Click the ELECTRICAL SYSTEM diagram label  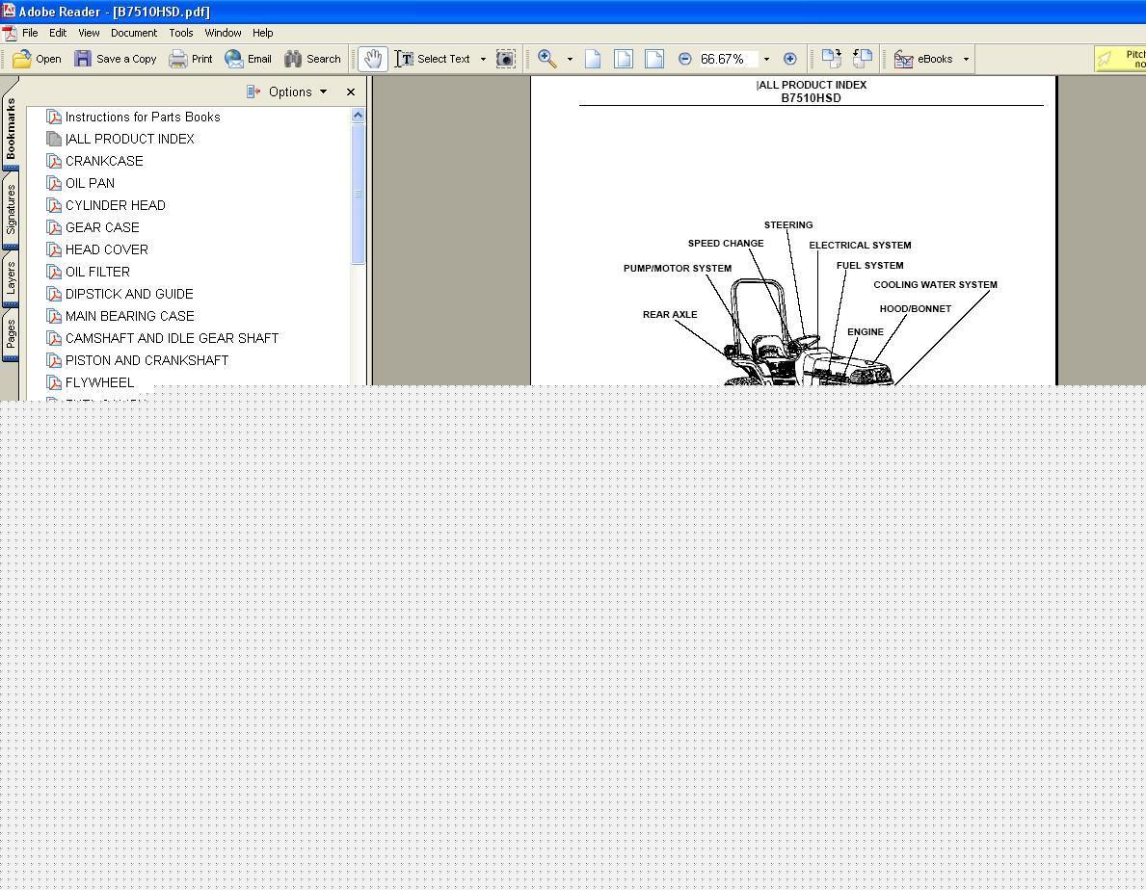point(860,246)
